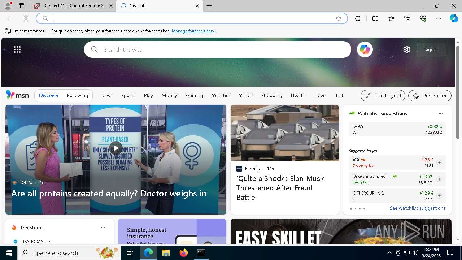
Task: Open the Health category
Action: [298, 95]
